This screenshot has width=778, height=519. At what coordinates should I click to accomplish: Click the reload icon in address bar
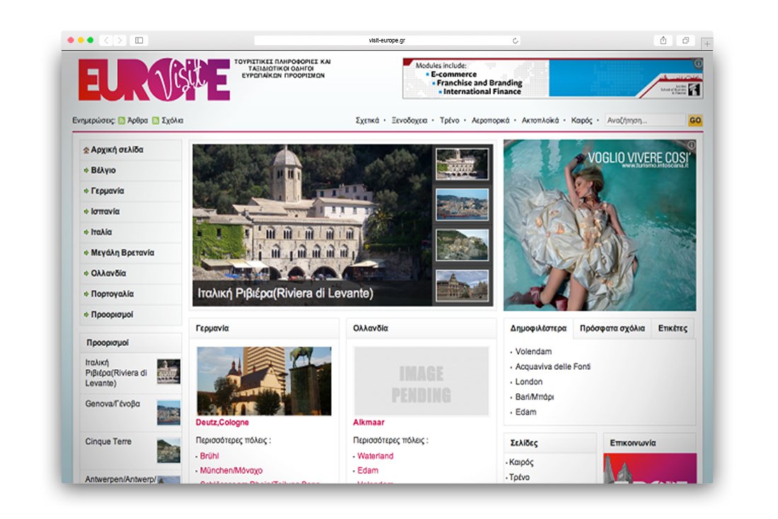515,40
